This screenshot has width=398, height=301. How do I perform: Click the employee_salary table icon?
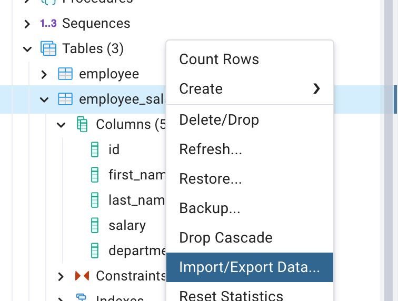(65, 99)
